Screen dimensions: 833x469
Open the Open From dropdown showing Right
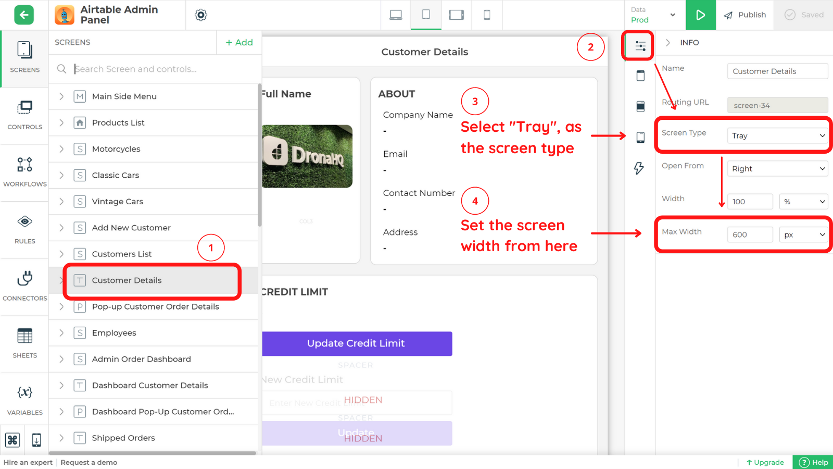[777, 168]
